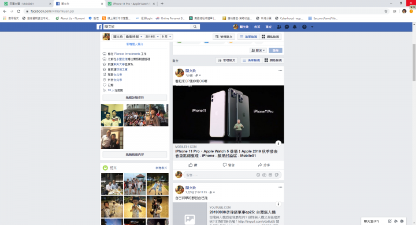Open the 新增個人簡介 link
416x225 pixels.
(x=135, y=44)
